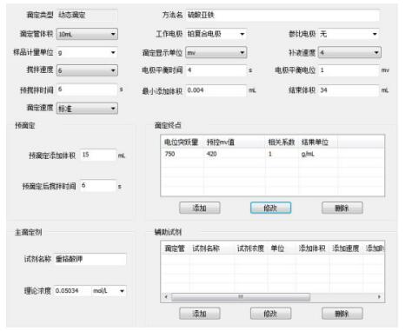405x331 pixels.
Task: Click 修改 button under 滴定终点 table
Action: tap(270, 208)
